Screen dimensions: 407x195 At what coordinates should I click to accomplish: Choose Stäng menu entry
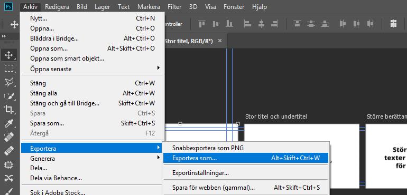(92, 83)
